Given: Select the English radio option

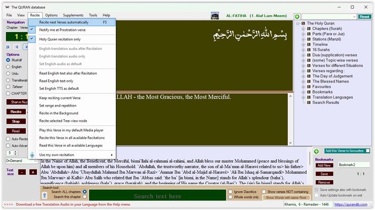Looking at the screenshot, I should [x=8, y=67].
